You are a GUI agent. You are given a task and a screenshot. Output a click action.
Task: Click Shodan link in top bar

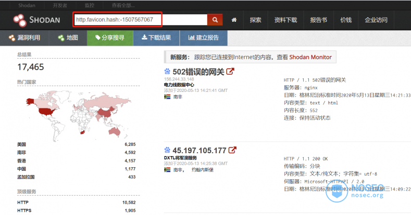[x=27, y=6]
